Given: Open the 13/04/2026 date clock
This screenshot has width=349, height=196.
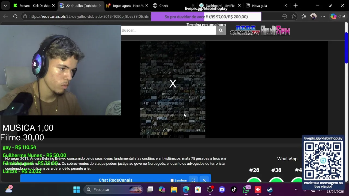Looking at the screenshot, I should (335, 192).
